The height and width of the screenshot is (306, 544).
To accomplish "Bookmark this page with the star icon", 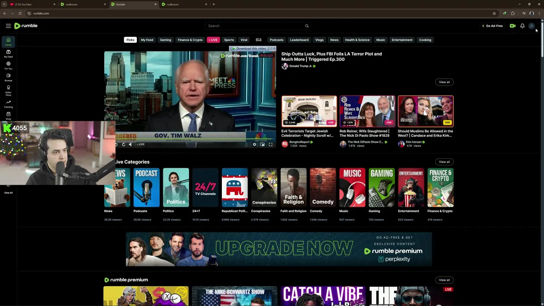I will click(494, 13).
